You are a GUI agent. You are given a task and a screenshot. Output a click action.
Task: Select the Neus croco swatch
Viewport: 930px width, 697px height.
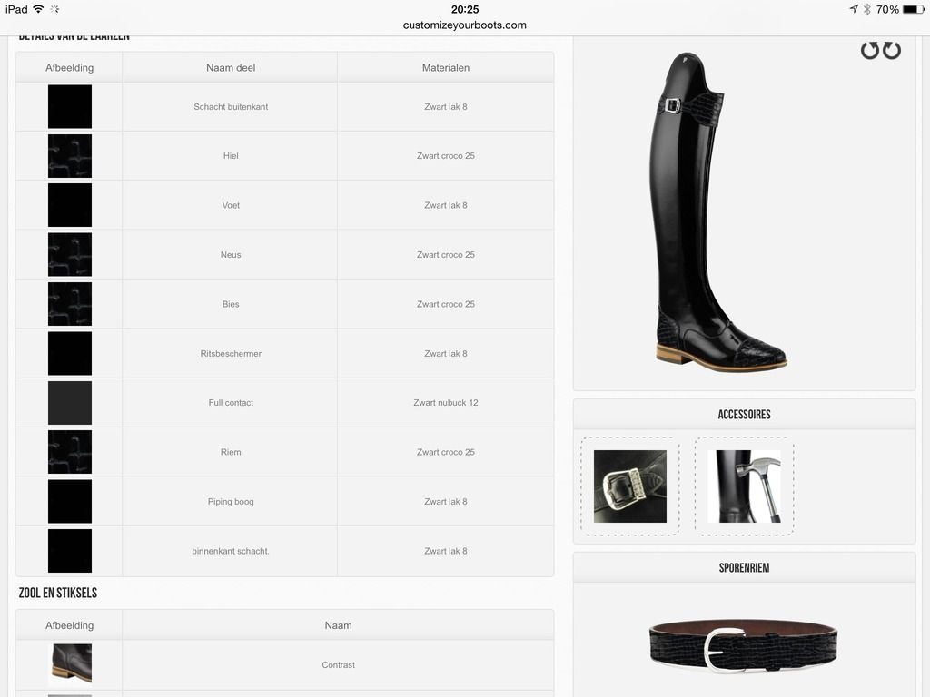[70, 255]
